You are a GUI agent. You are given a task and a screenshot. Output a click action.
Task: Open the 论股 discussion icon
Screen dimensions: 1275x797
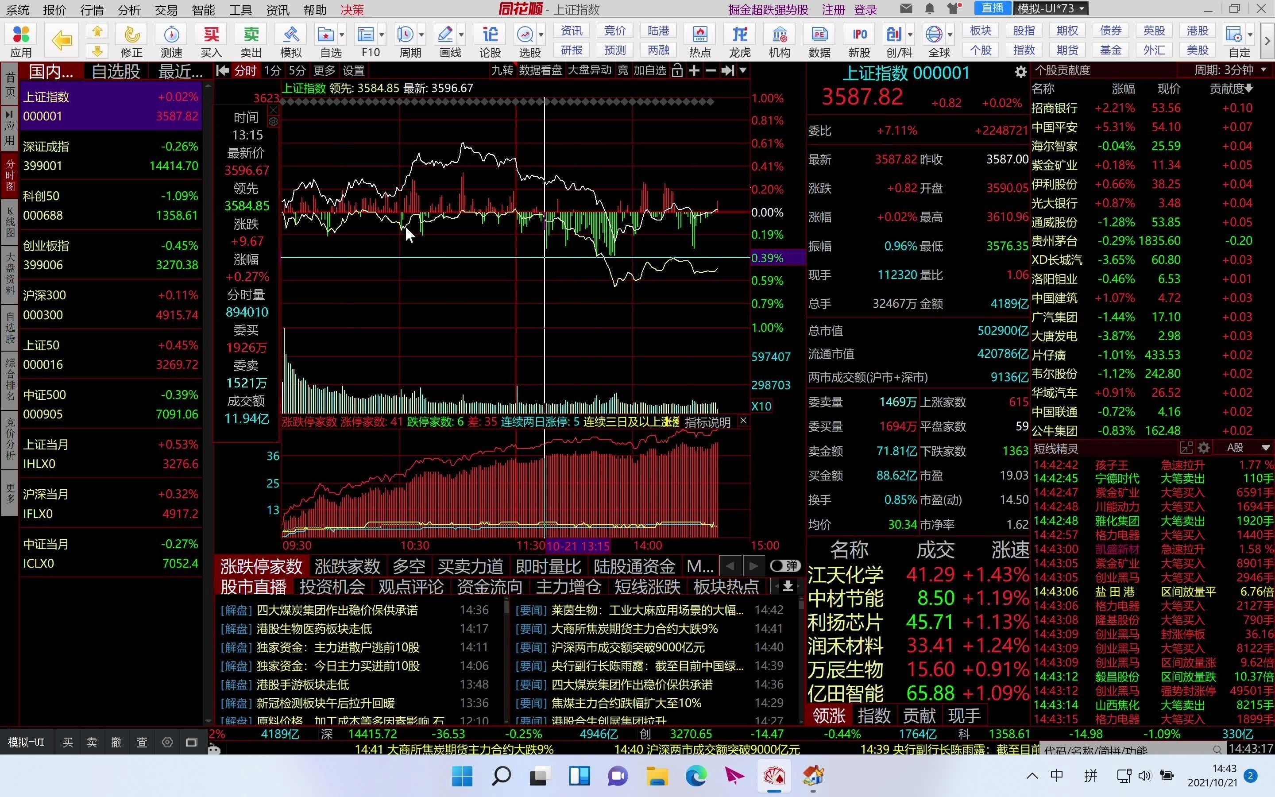point(490,41)
